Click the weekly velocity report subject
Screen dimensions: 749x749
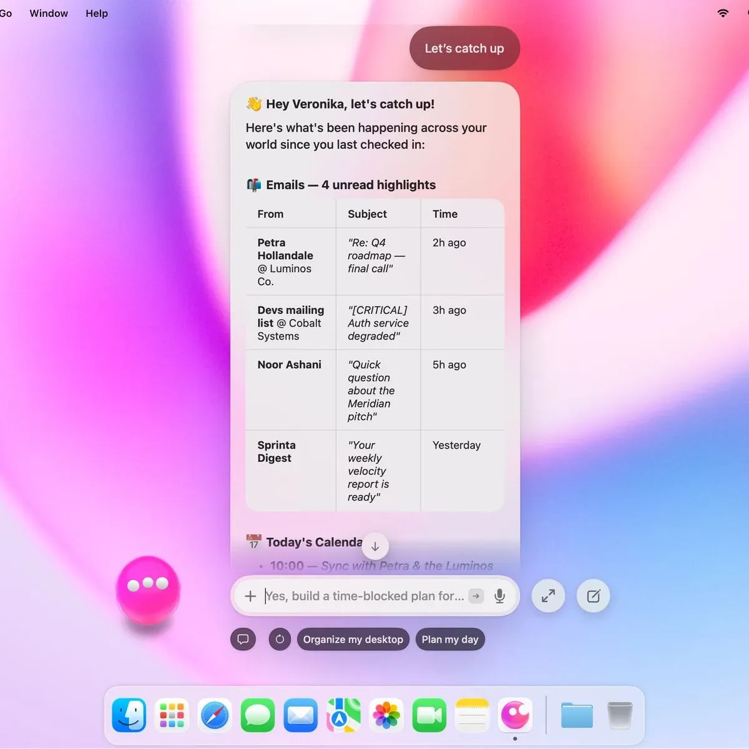coord(378,471)
